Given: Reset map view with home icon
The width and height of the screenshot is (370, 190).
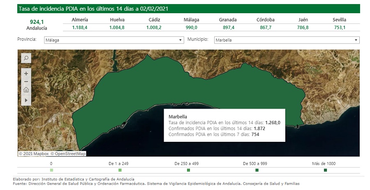Looking at the screenshot, I should 26,90.
